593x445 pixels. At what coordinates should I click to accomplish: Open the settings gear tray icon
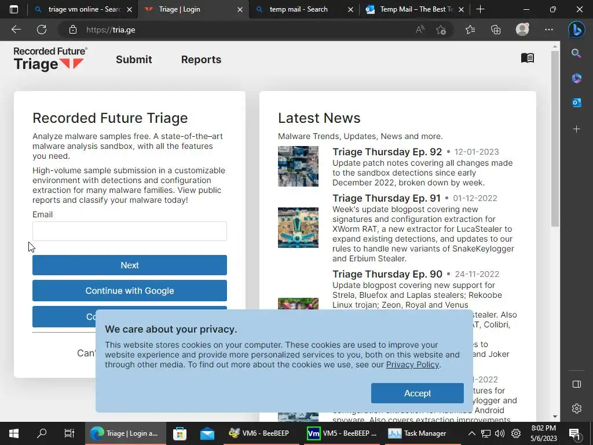point(516,433)
